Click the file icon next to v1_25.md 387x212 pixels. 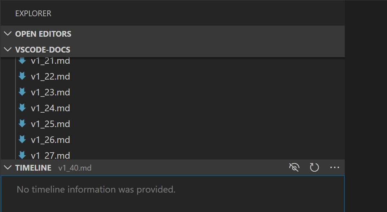(22, 124)
